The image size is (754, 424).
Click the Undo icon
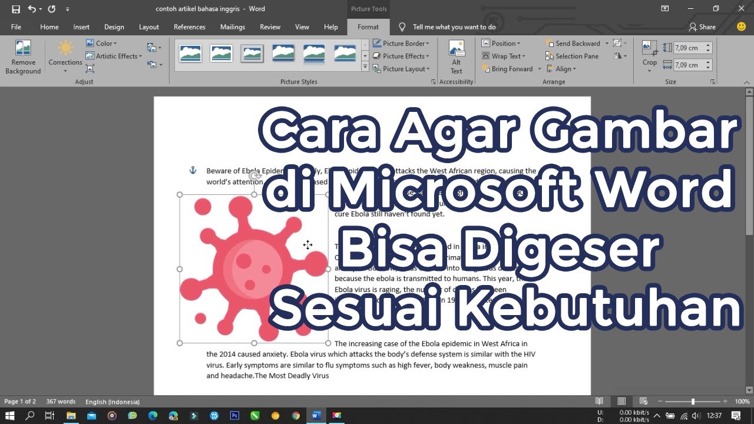point(32,9)
